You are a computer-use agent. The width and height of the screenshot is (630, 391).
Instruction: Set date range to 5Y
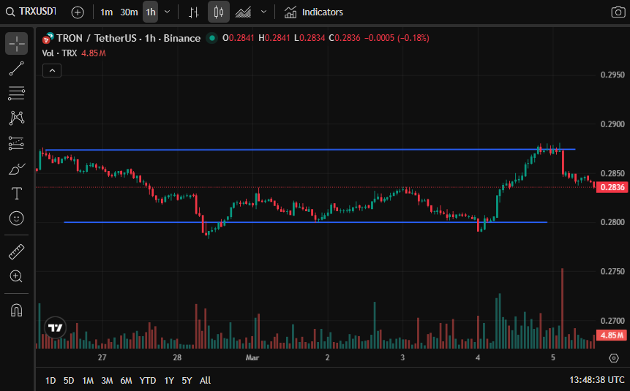pos(187,380)
